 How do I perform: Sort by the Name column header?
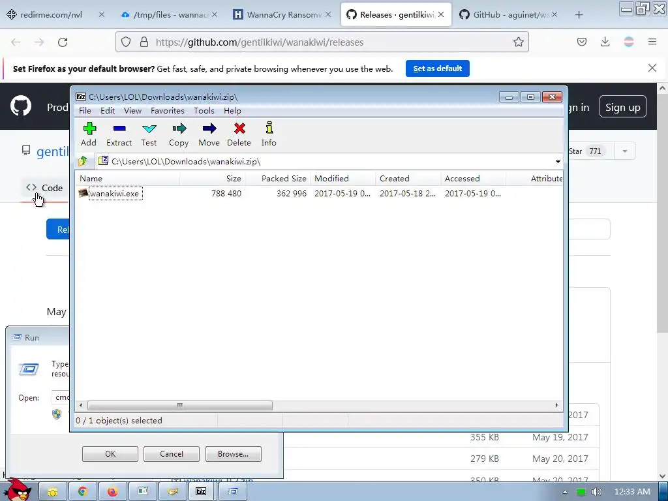tap(127, 179)
